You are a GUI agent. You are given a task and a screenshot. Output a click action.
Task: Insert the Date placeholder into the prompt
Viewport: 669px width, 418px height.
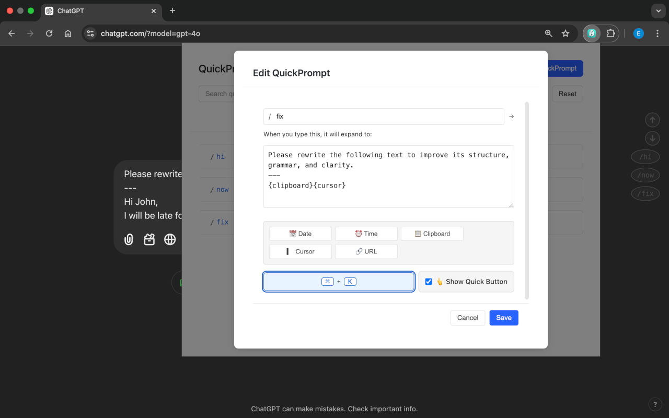pos(300,234)
